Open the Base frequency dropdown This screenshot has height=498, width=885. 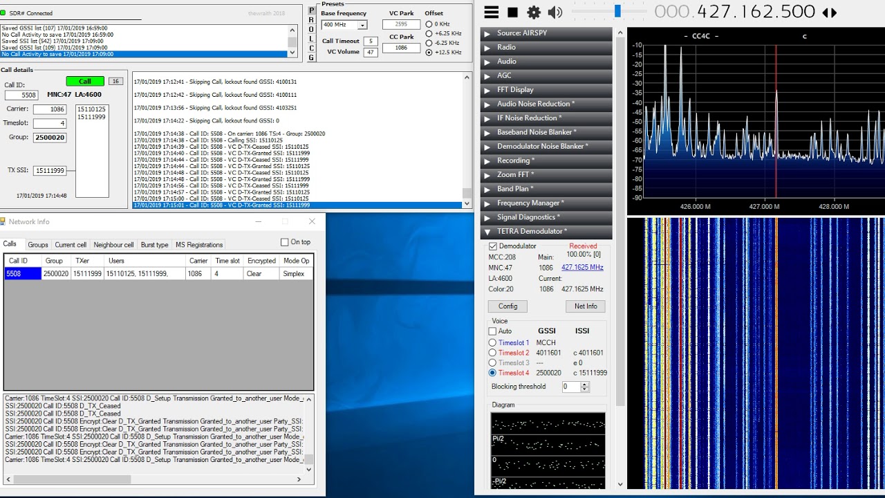[x=362, y=25]
